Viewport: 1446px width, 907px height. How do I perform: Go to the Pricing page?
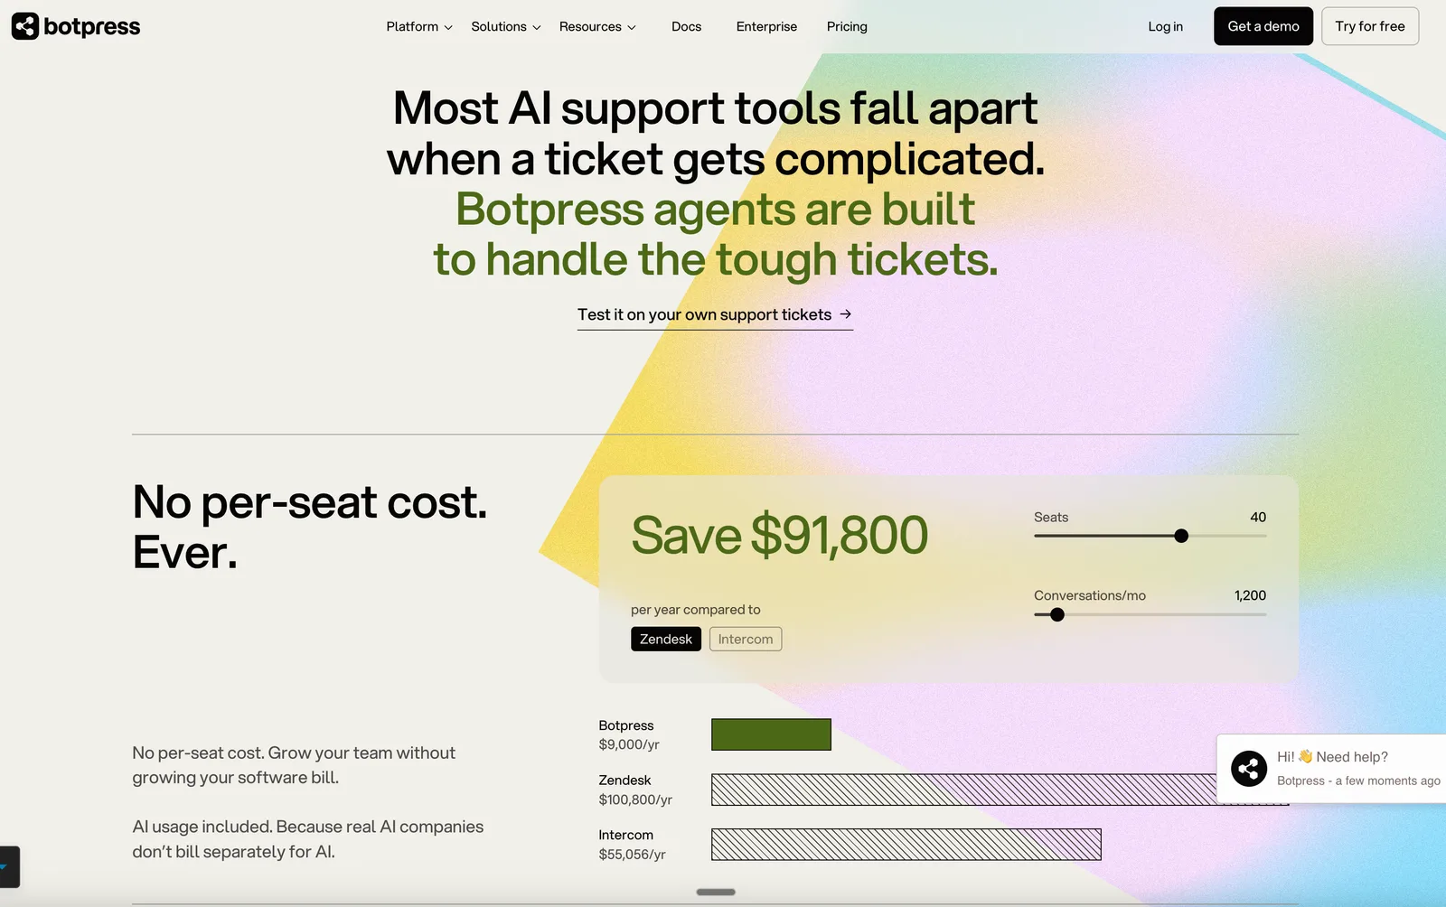(847, 27)
